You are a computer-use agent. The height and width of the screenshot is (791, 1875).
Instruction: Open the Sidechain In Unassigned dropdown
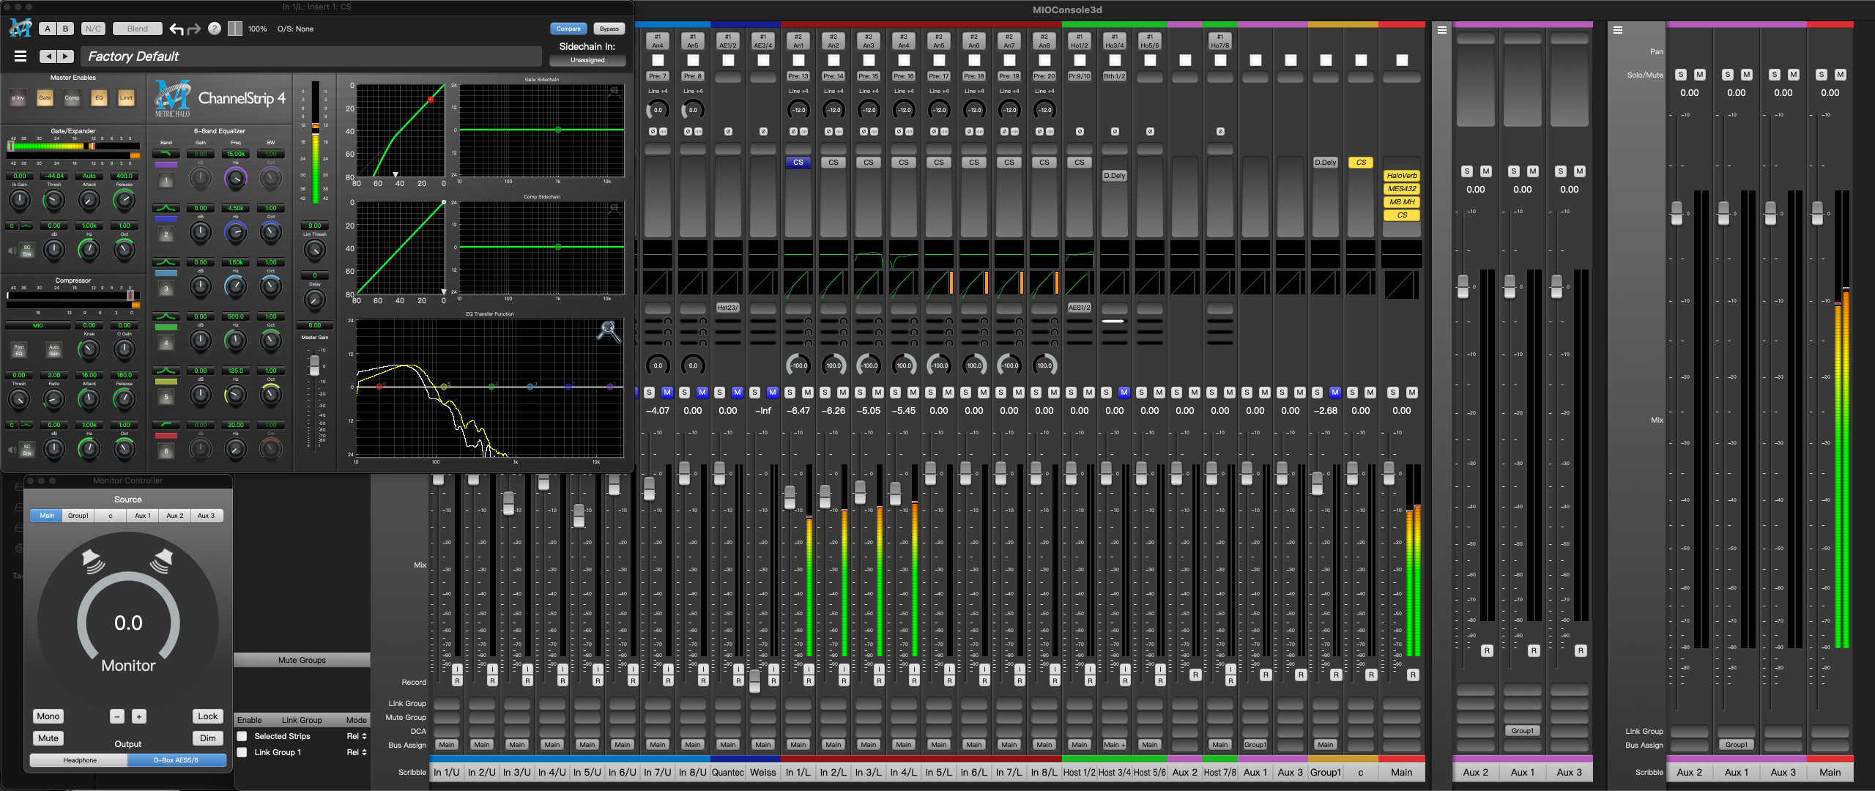587,60
